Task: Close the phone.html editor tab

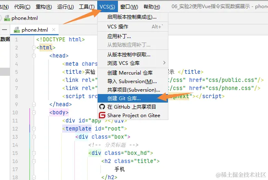Action: 54,30
